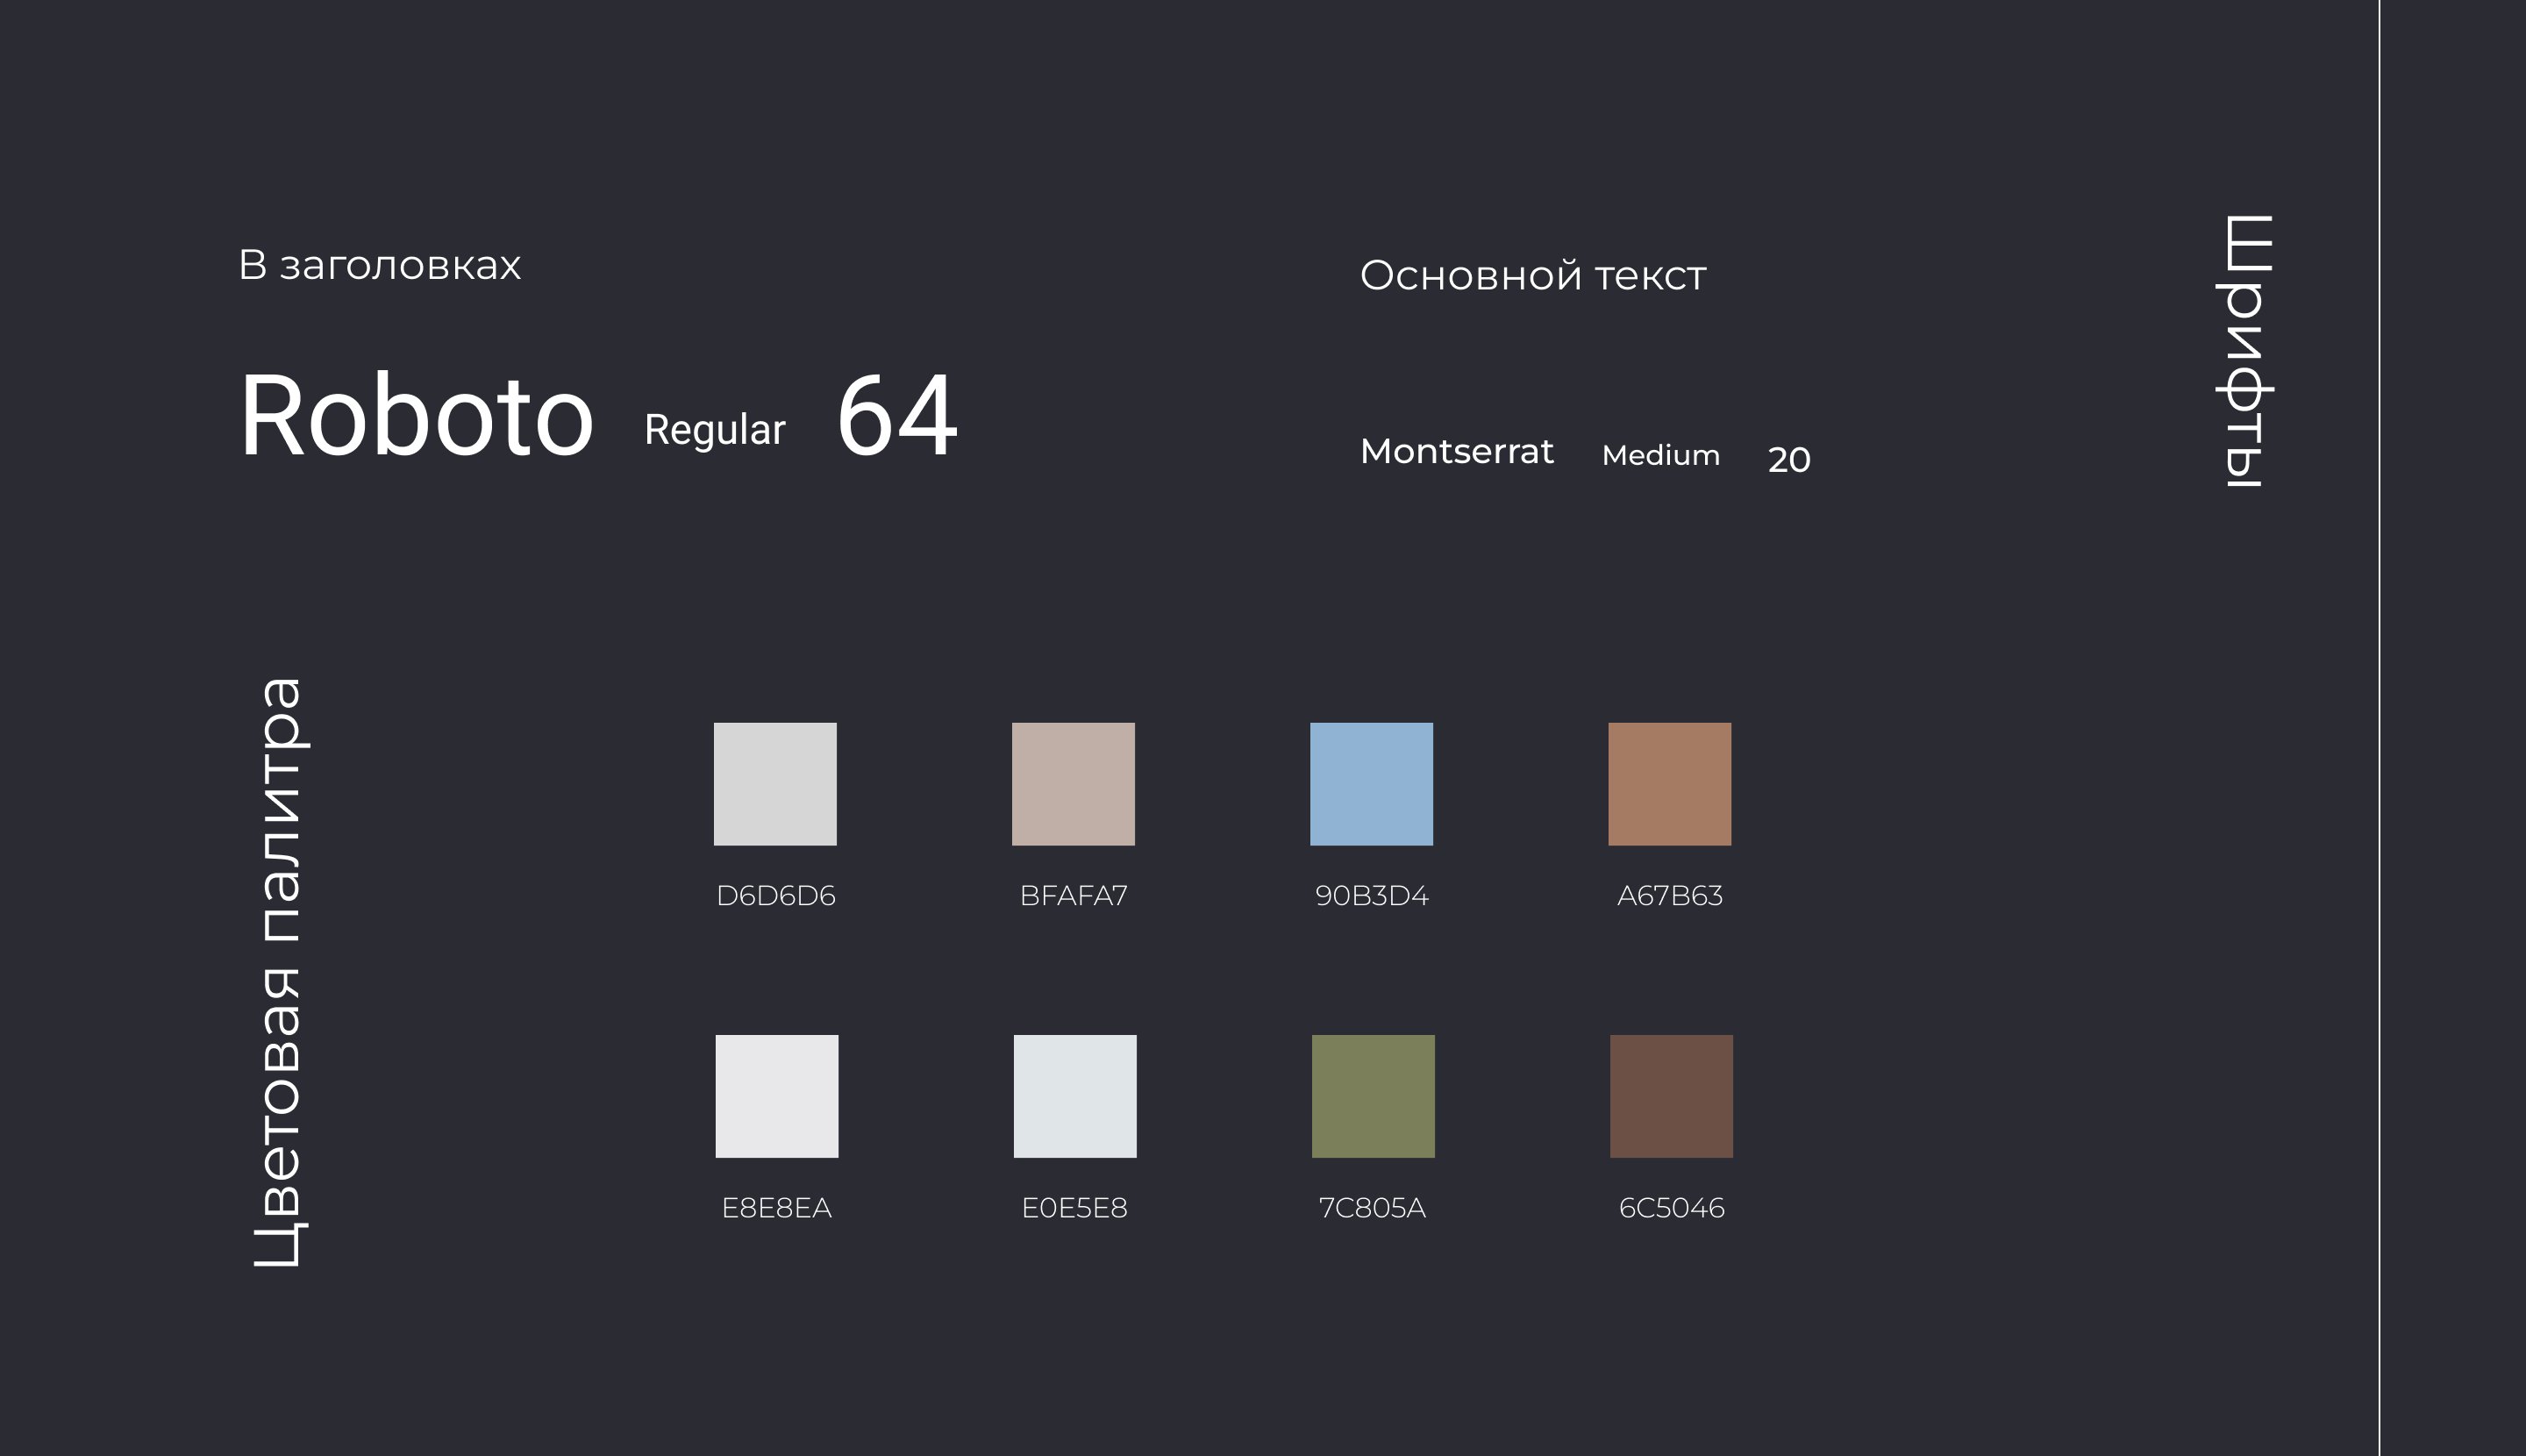The width and height of the screenshot is (2526, 1456).
Task: Click the vertical 'Шрифты' title
Action: pyautogui.click(x=2246, y=350)
